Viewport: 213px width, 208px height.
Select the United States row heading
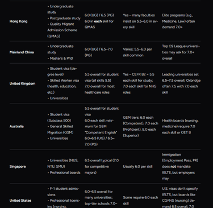click(20, 201)
